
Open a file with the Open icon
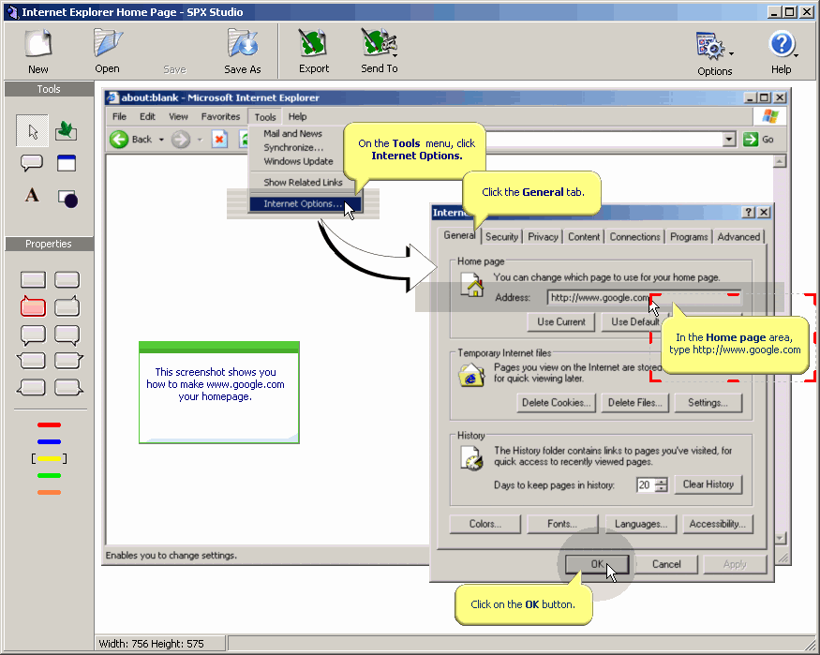(108, 43)
